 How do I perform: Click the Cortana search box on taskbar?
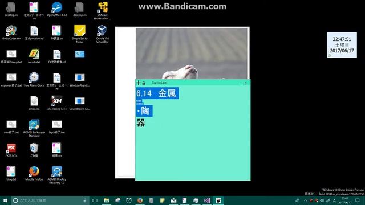50,200
